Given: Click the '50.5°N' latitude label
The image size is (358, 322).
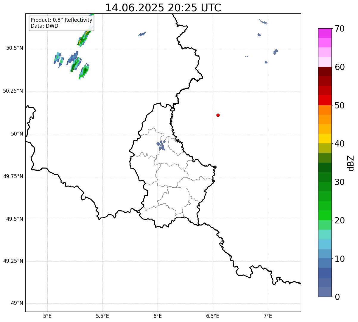Looking at the screenshot, I should click(15, 48).
